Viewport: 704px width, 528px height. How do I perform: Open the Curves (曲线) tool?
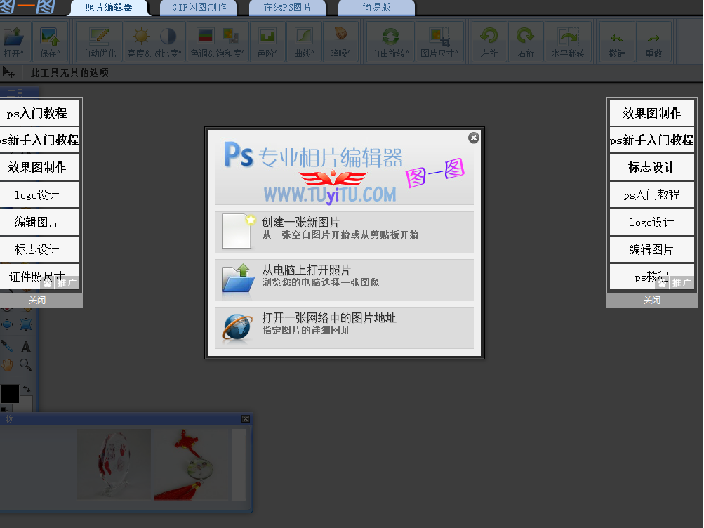coord(304,41)
